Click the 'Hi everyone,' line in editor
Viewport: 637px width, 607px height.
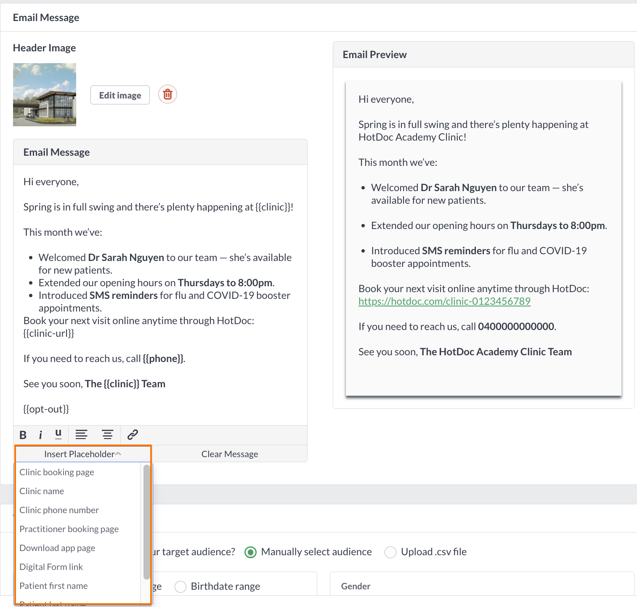coord(51,182)
